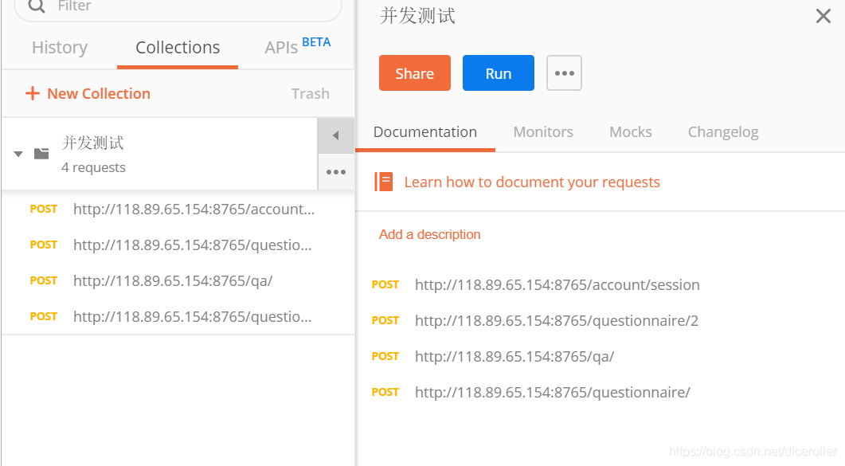Image resolution: width=845 pixels, height=466 pixels.
Task: Click the Share button
Action: (414, 72)
